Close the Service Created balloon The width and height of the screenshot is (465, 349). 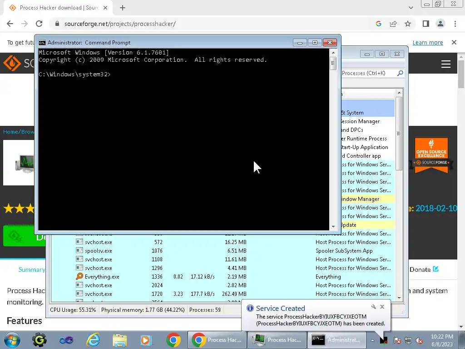pos(382,307)
